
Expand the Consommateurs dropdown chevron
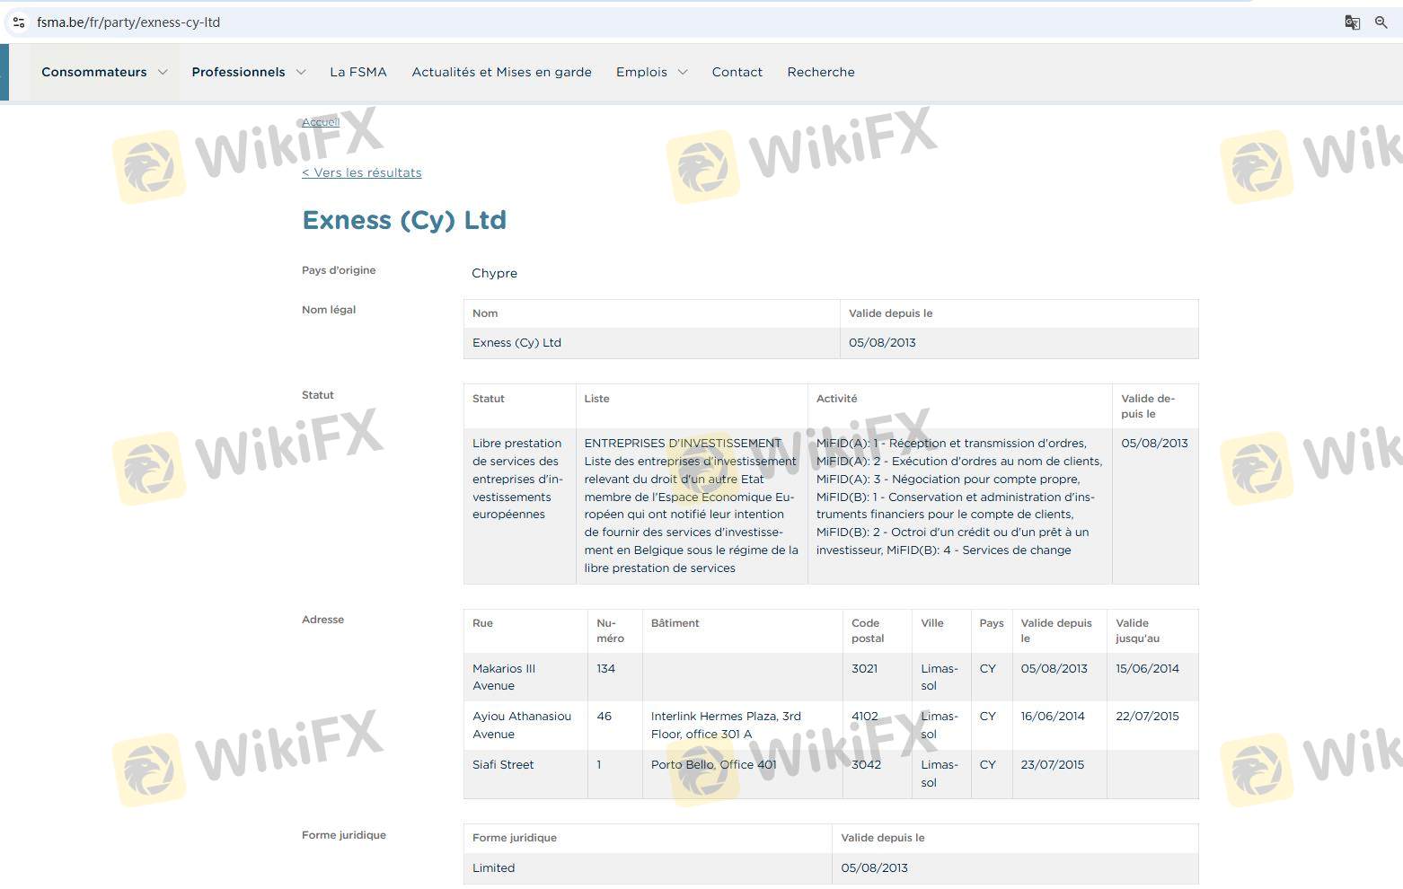click(x=163, y=72)
